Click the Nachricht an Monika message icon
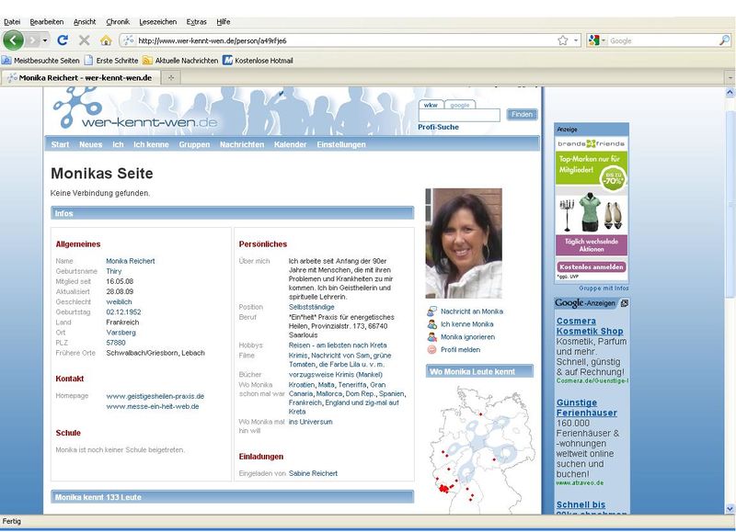This screenshot has height=532, width=736. coord(431,311)
